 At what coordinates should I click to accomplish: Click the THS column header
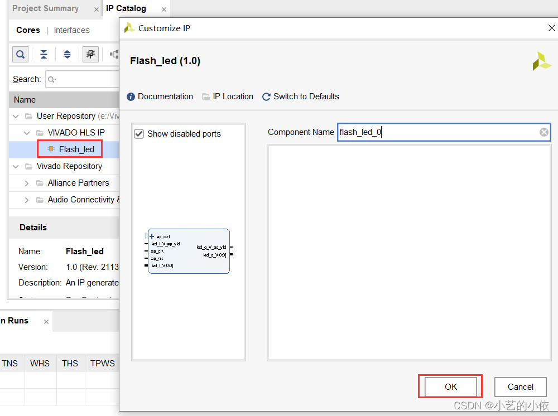coord(70,364)
